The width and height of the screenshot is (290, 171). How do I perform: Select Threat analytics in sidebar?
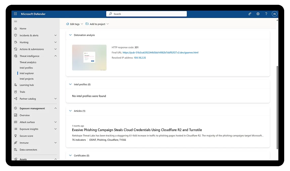pos(28,62)
